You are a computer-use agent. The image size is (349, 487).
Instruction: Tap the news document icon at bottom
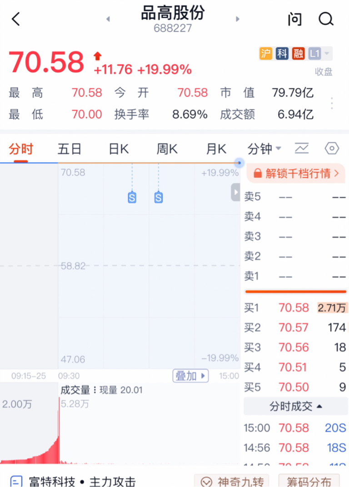16,482
